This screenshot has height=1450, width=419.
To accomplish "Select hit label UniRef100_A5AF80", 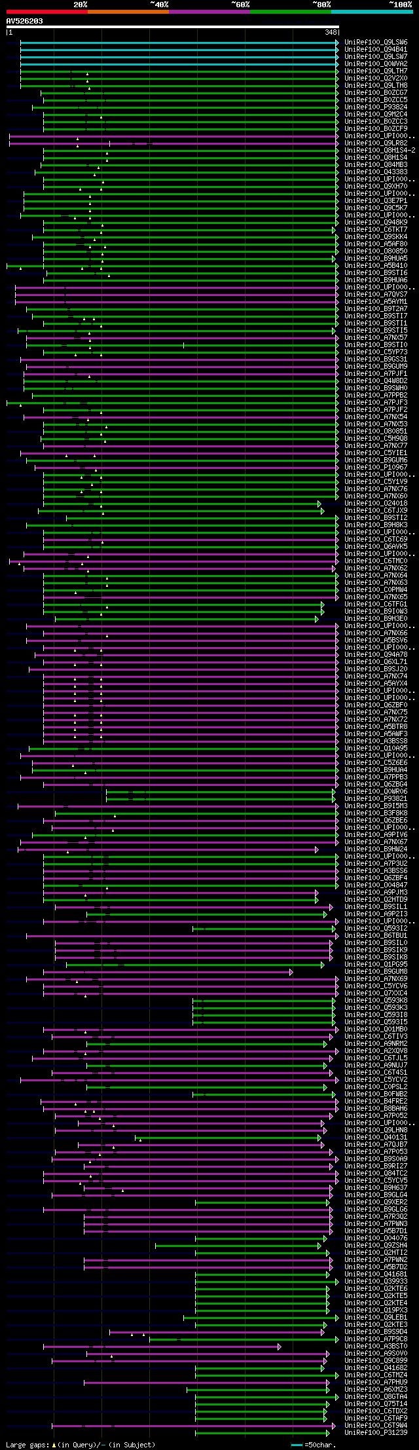I will click(x=376, y=244).
